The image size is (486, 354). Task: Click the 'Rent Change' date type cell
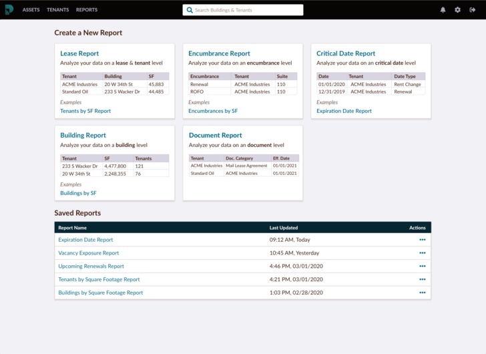[x=408, y=84]
